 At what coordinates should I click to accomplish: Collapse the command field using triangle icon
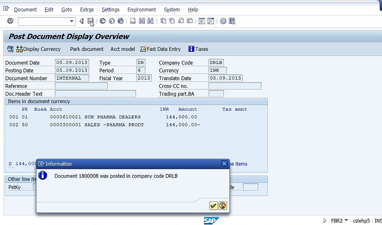(x=82, y=21)
